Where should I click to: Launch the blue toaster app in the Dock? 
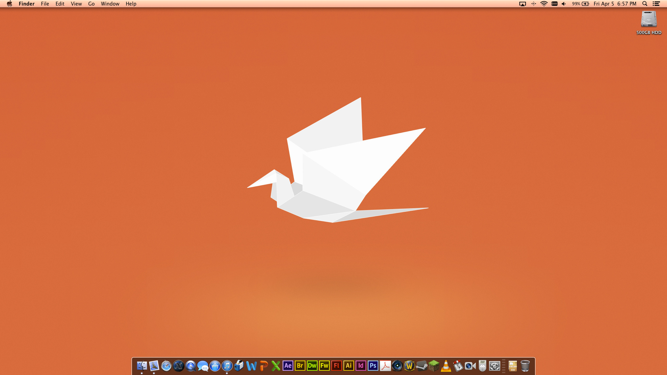[x=239, y=366]
